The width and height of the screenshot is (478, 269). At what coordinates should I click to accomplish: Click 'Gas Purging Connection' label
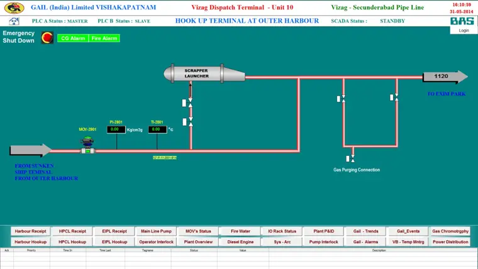tap(357, 170)
